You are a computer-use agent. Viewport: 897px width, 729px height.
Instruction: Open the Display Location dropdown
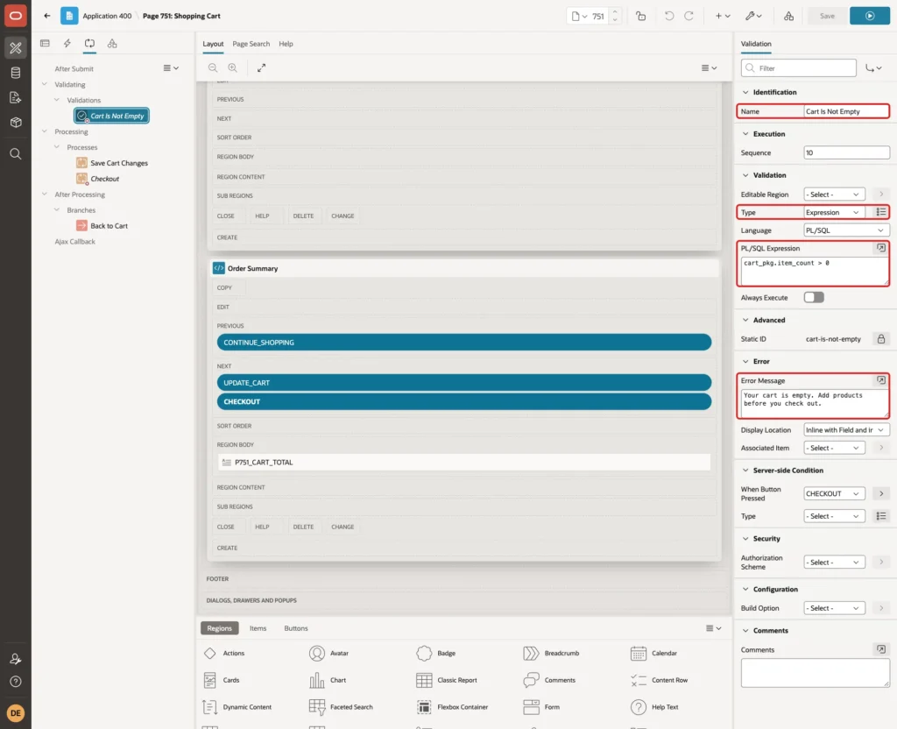tap(847, 429)
